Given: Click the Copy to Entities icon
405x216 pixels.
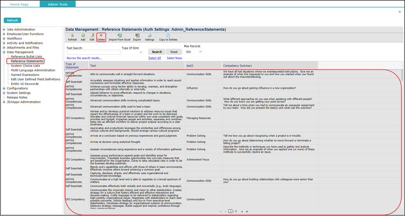Looking at the screenshot, I should (x=168, y=35).
